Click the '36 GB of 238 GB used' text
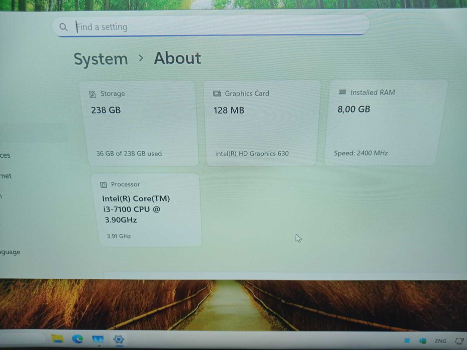 (129, 153)
